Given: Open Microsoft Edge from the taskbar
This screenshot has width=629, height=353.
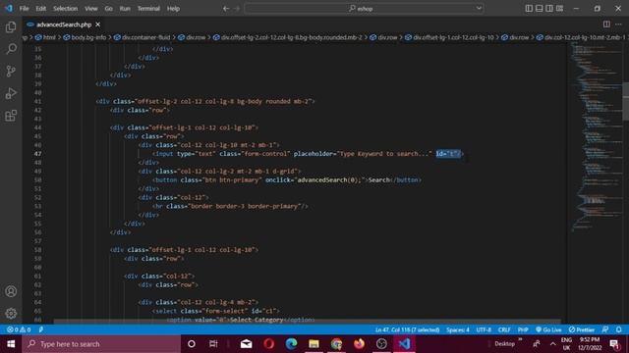Looking at the screenshot, I should (292, 344).
